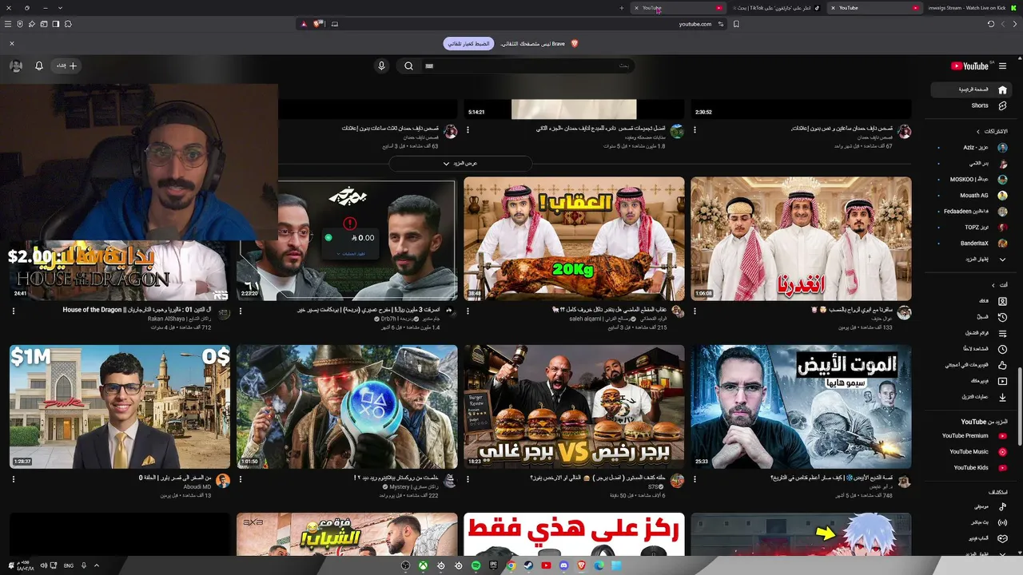Open Spotify from the taskbar
This screenshot has height=575, width=1023.
point(476,565)
